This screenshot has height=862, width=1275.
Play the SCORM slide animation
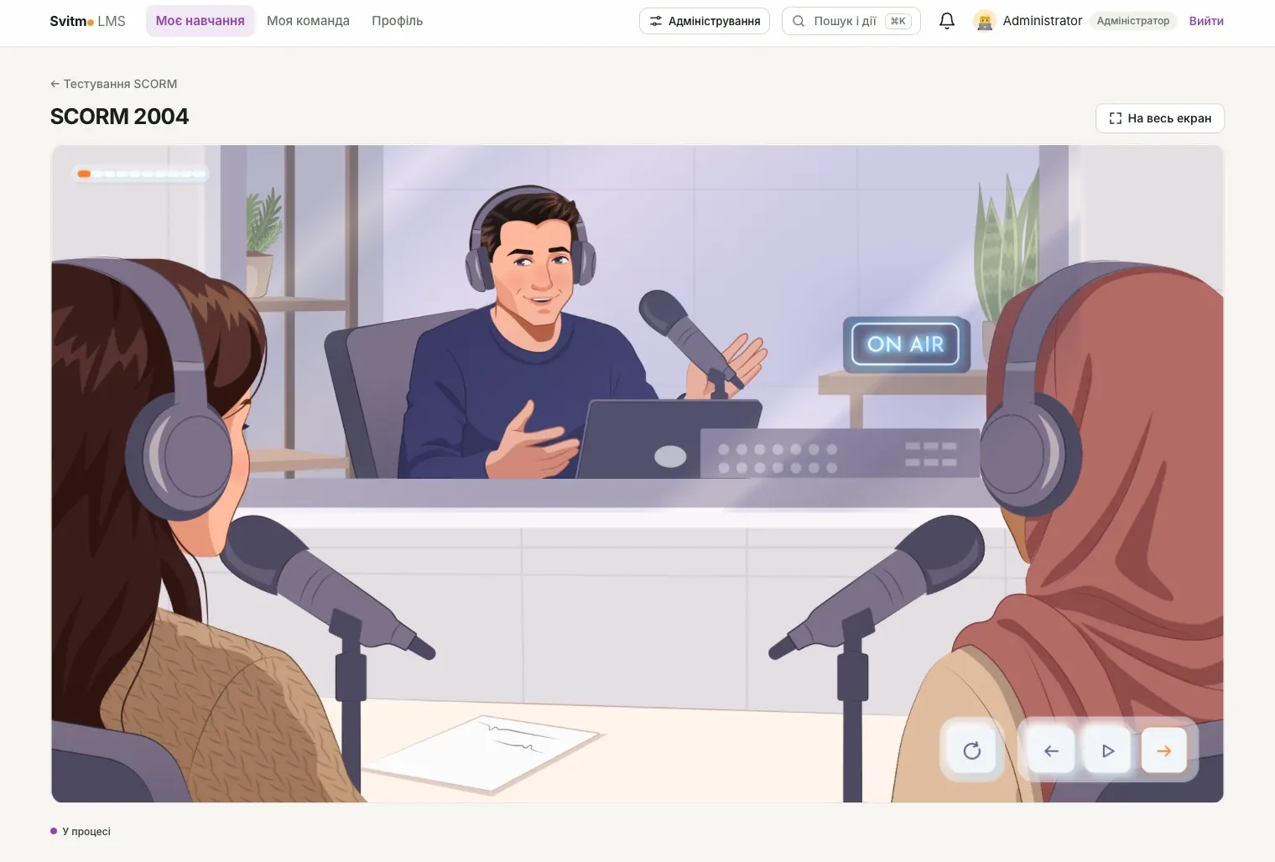1108,750
